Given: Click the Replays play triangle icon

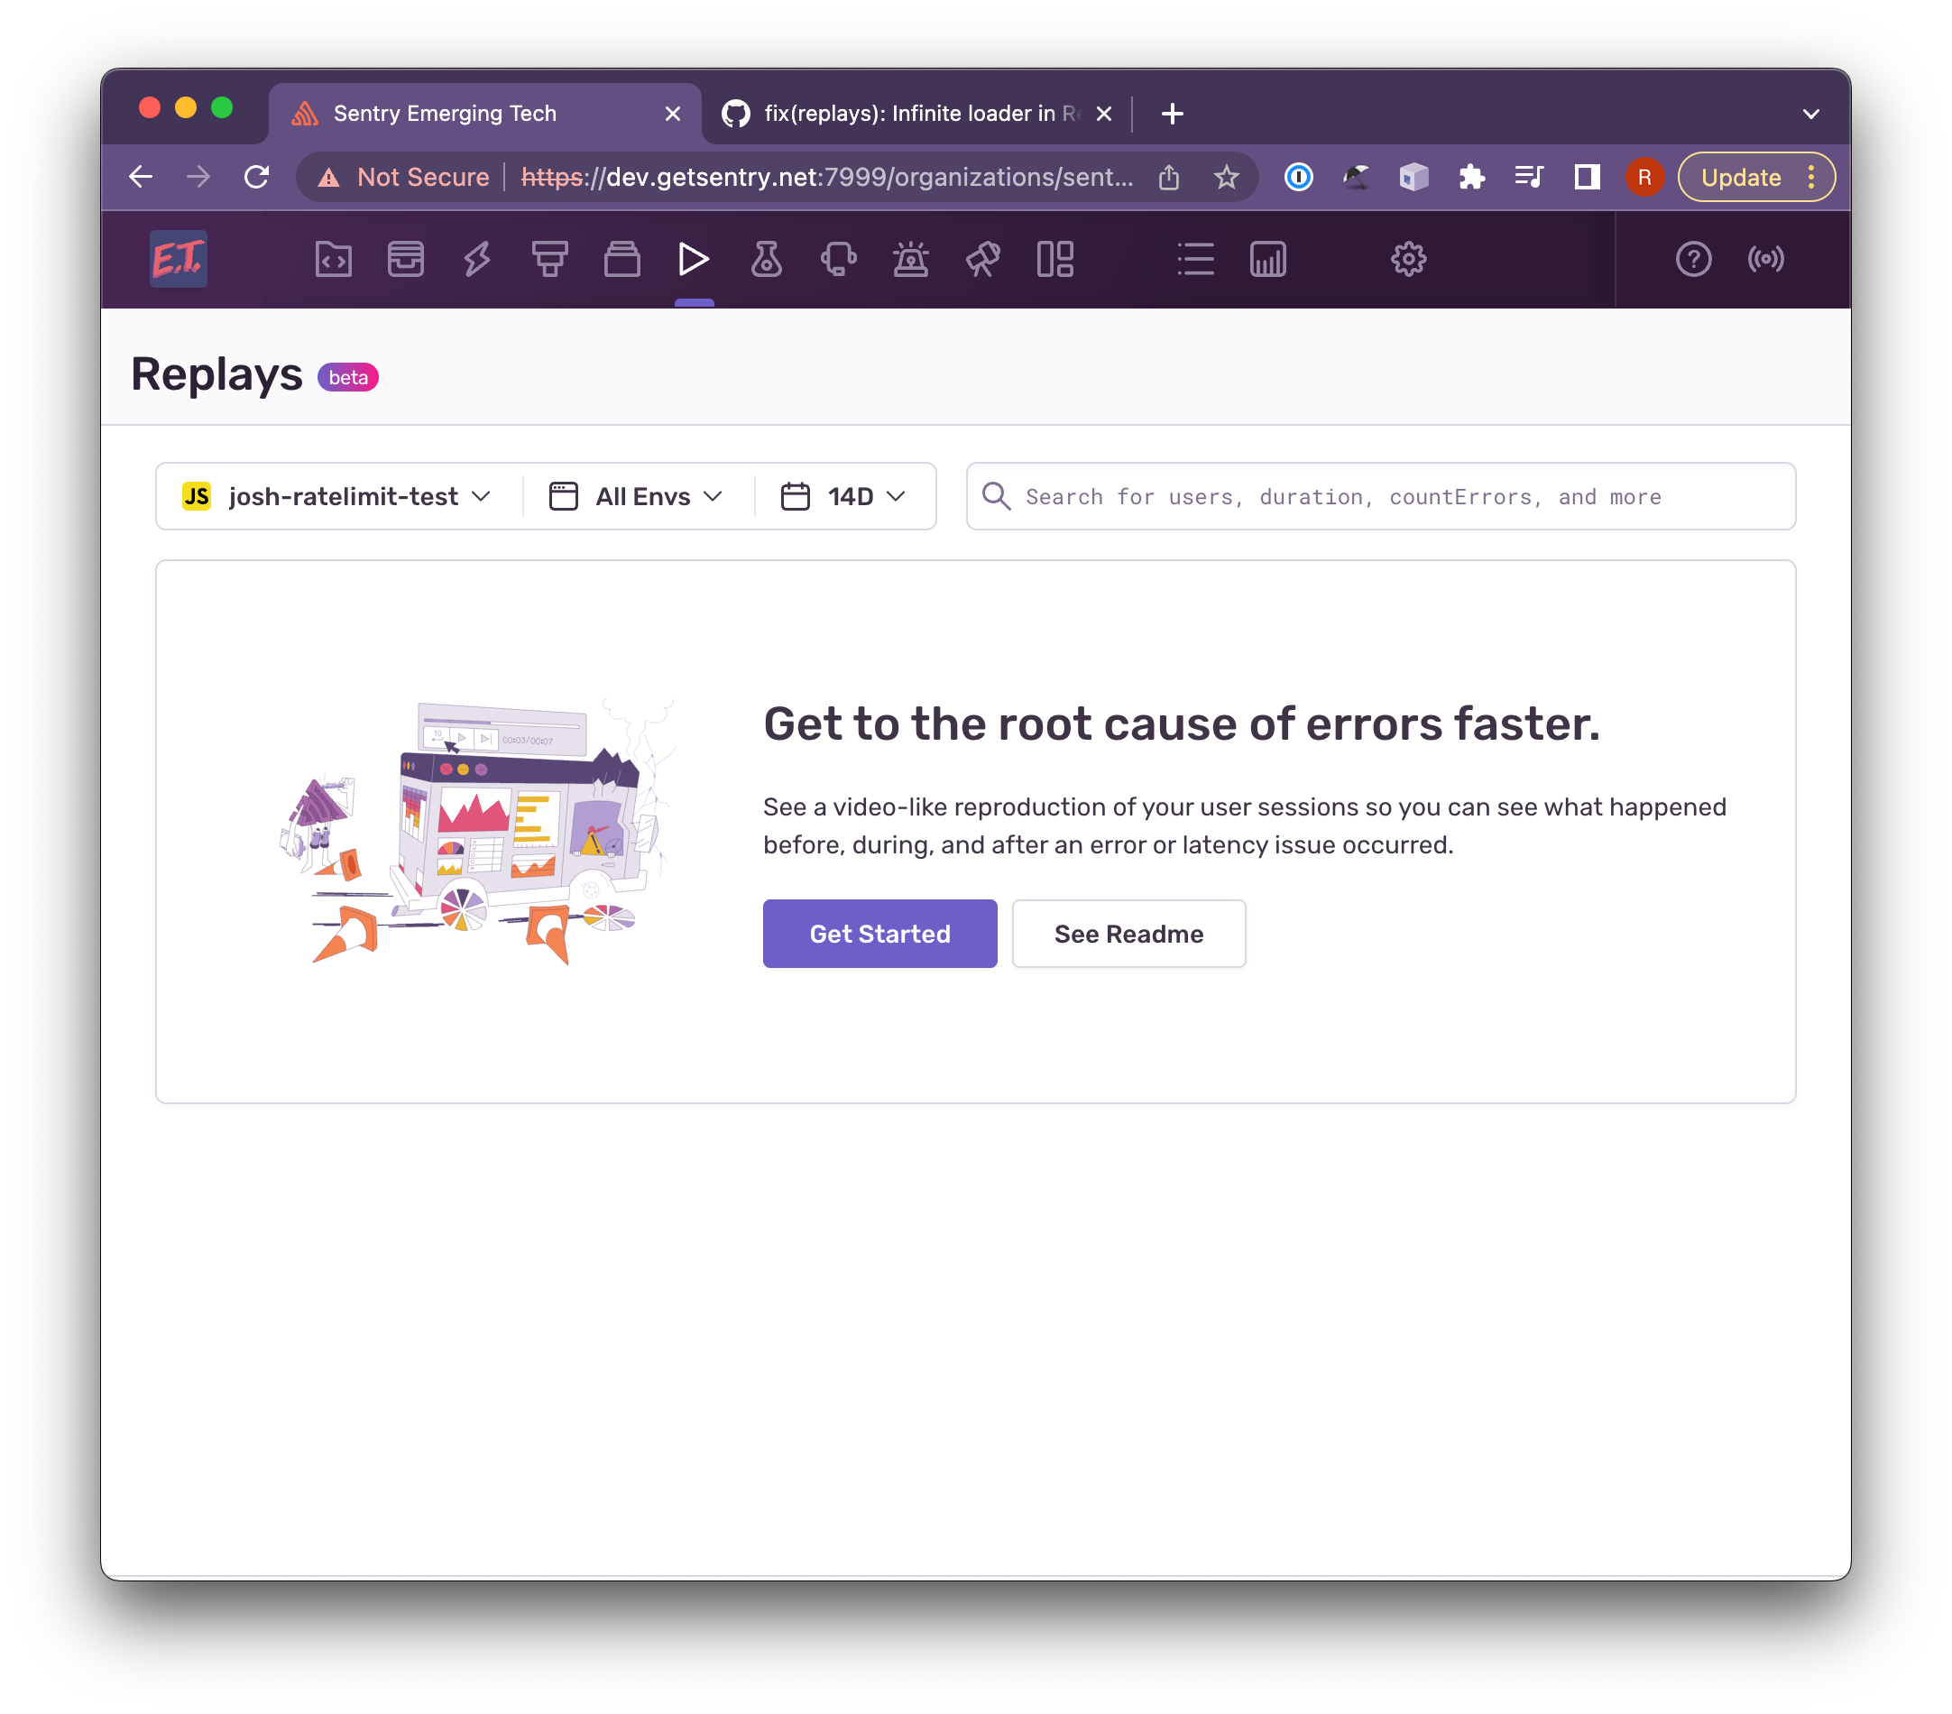Looking at the screenshot, I should tap(695, 259).
